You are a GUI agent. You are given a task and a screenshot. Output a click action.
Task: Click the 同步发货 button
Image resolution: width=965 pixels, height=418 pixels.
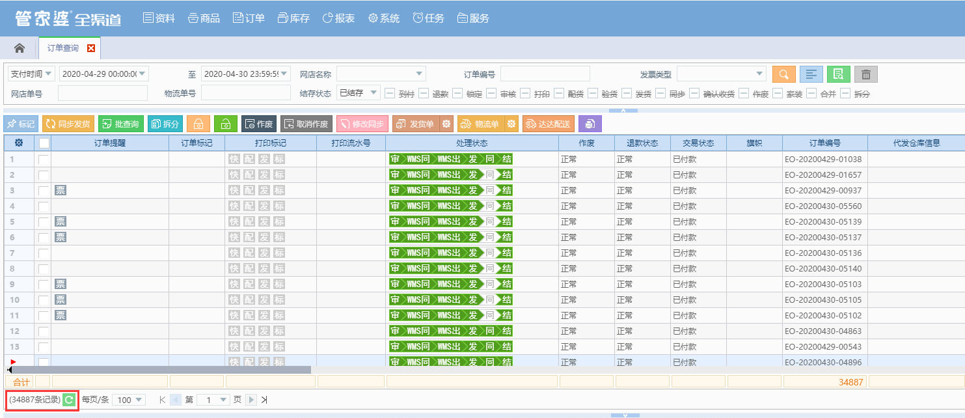point(68,124)
